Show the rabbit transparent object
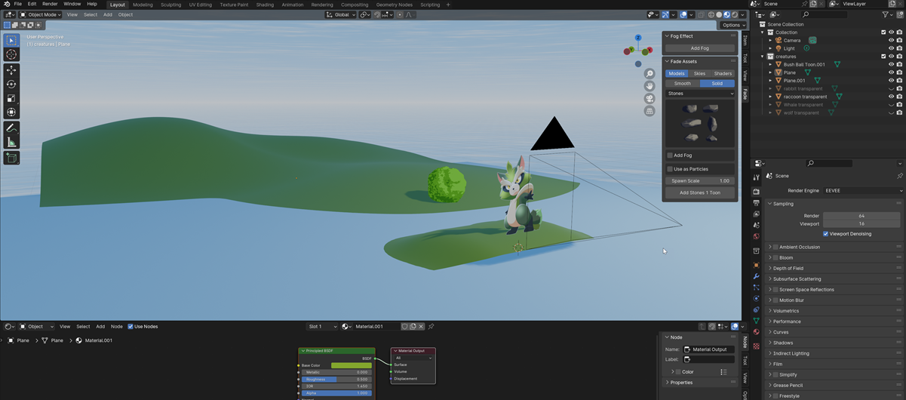Viewport: 906px width, 400px height. (x=891, y=88)
